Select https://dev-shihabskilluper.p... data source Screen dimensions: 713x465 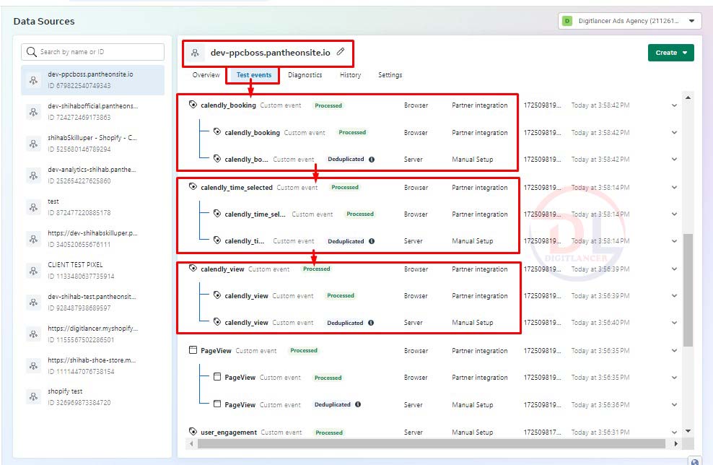point(93,239)
